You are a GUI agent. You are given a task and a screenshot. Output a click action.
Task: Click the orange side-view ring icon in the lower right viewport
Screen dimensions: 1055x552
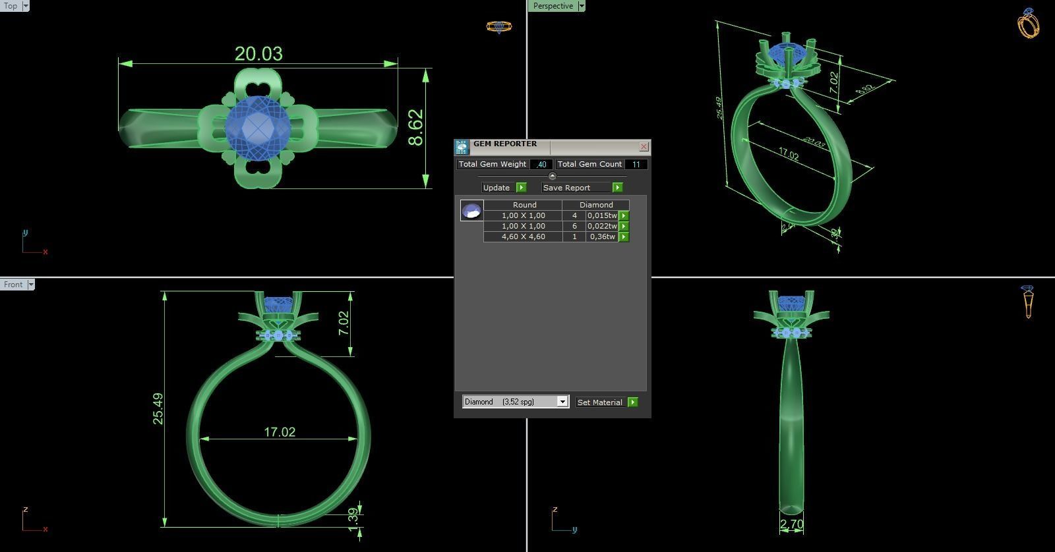1027,302
